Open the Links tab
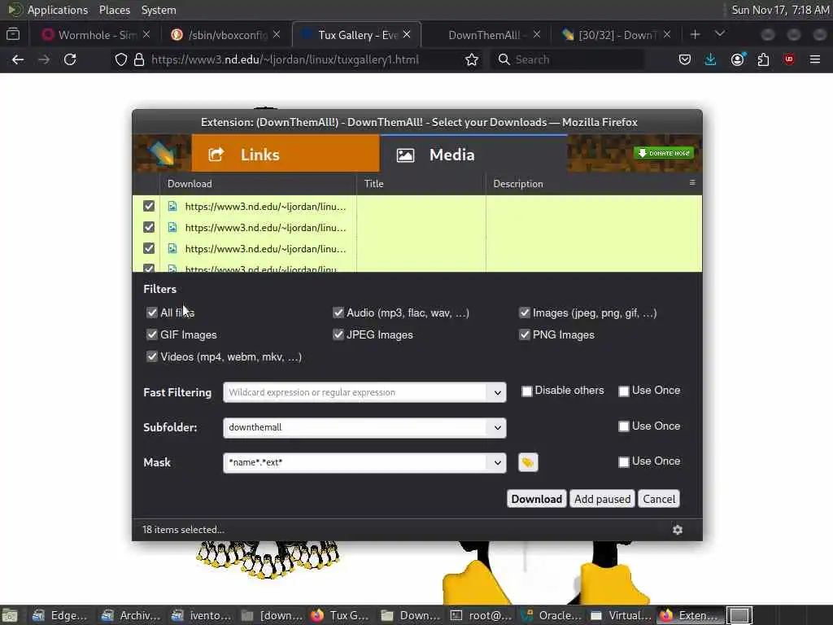The width and height of the screenshot is (833, 625). pyautogui.click(x=286, y=154)
